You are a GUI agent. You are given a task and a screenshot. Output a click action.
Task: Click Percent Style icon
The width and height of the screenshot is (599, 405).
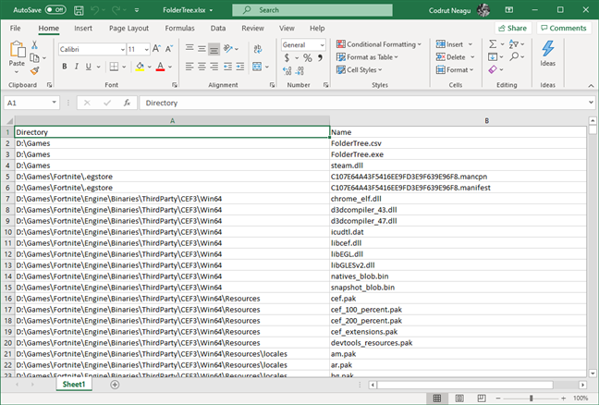pos(308,57)
